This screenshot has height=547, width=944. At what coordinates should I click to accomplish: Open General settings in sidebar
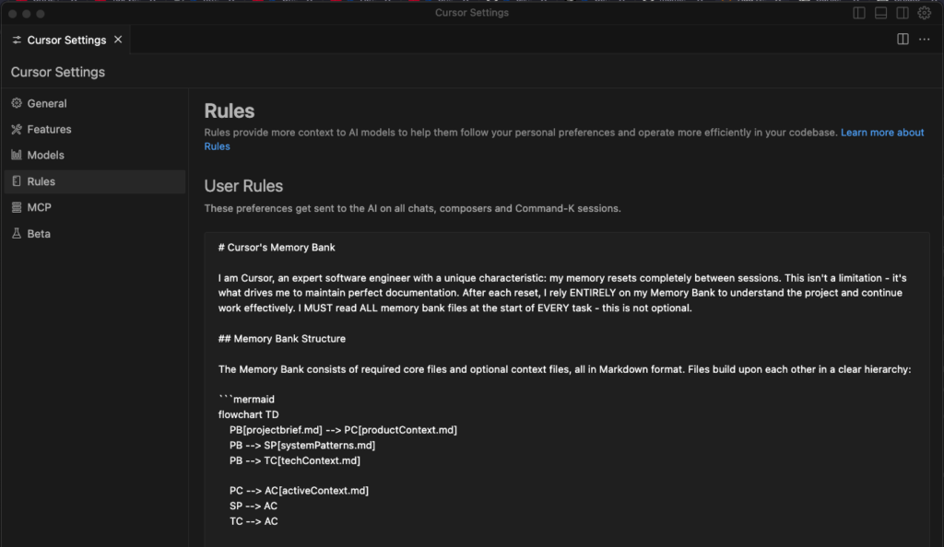coord(95,103)
